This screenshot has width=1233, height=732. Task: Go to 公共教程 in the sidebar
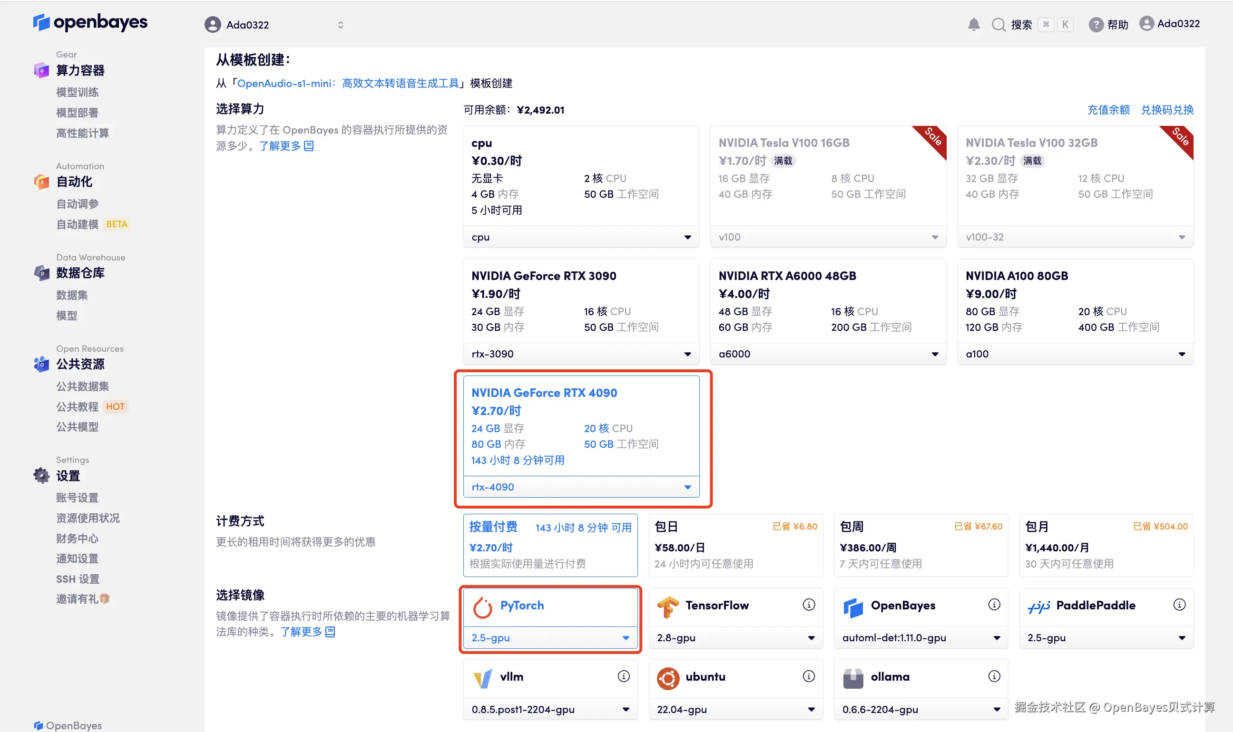click(77, 406)
